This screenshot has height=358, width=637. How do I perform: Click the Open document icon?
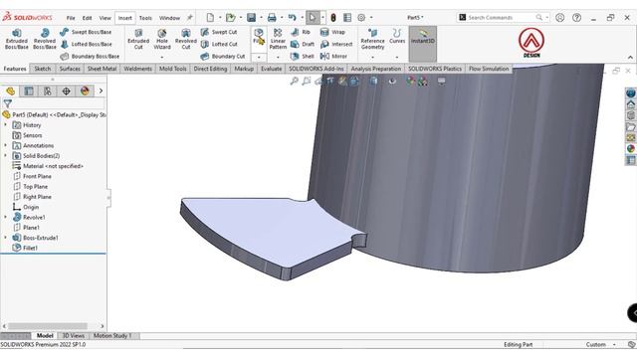tap(231, 18)
